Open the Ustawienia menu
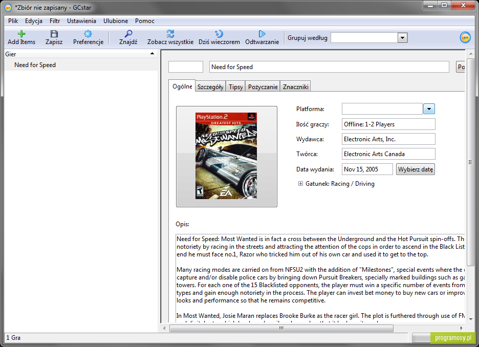Image resolution: width=479 pixels, height=347 pixels. click(x=81, y=21)
